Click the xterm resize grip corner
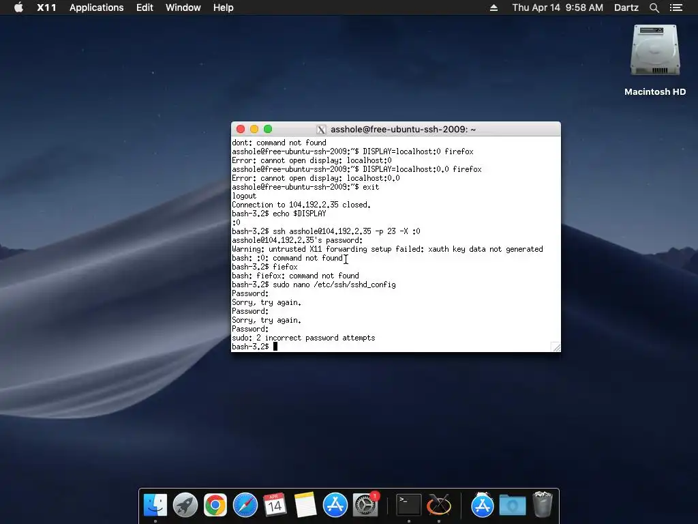This screenshot has height=524, width=698. point(556,347)
